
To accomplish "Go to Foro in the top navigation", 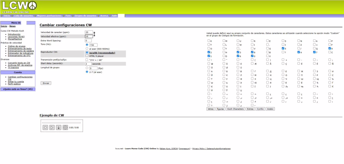I will [x=68, y=16].
